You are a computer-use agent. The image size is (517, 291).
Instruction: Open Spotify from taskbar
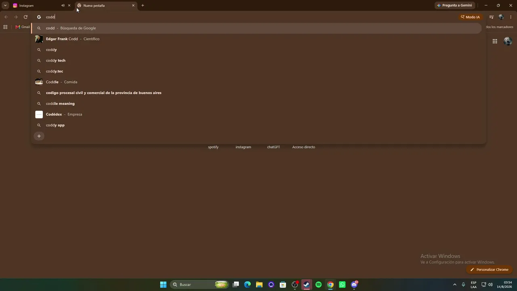[319, 285]
